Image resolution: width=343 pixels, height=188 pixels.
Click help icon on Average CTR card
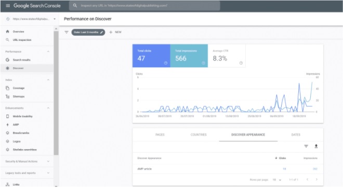241,63
